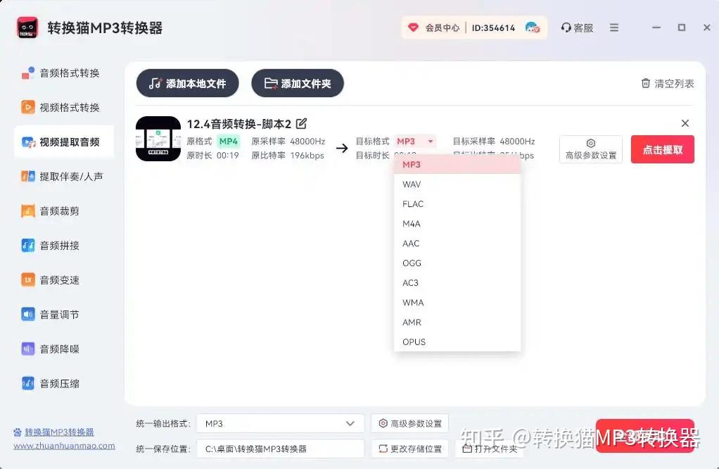Image resolution: width=719 pixels, height=469 pixels.
Task: Open the 统一输出格式 dropdown at bottom
Action: 279,423
